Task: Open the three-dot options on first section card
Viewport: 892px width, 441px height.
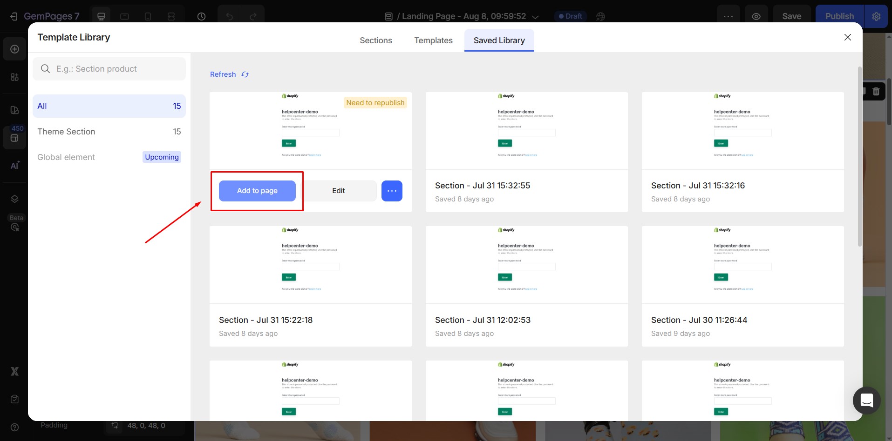Action: (x=392, y=191)
